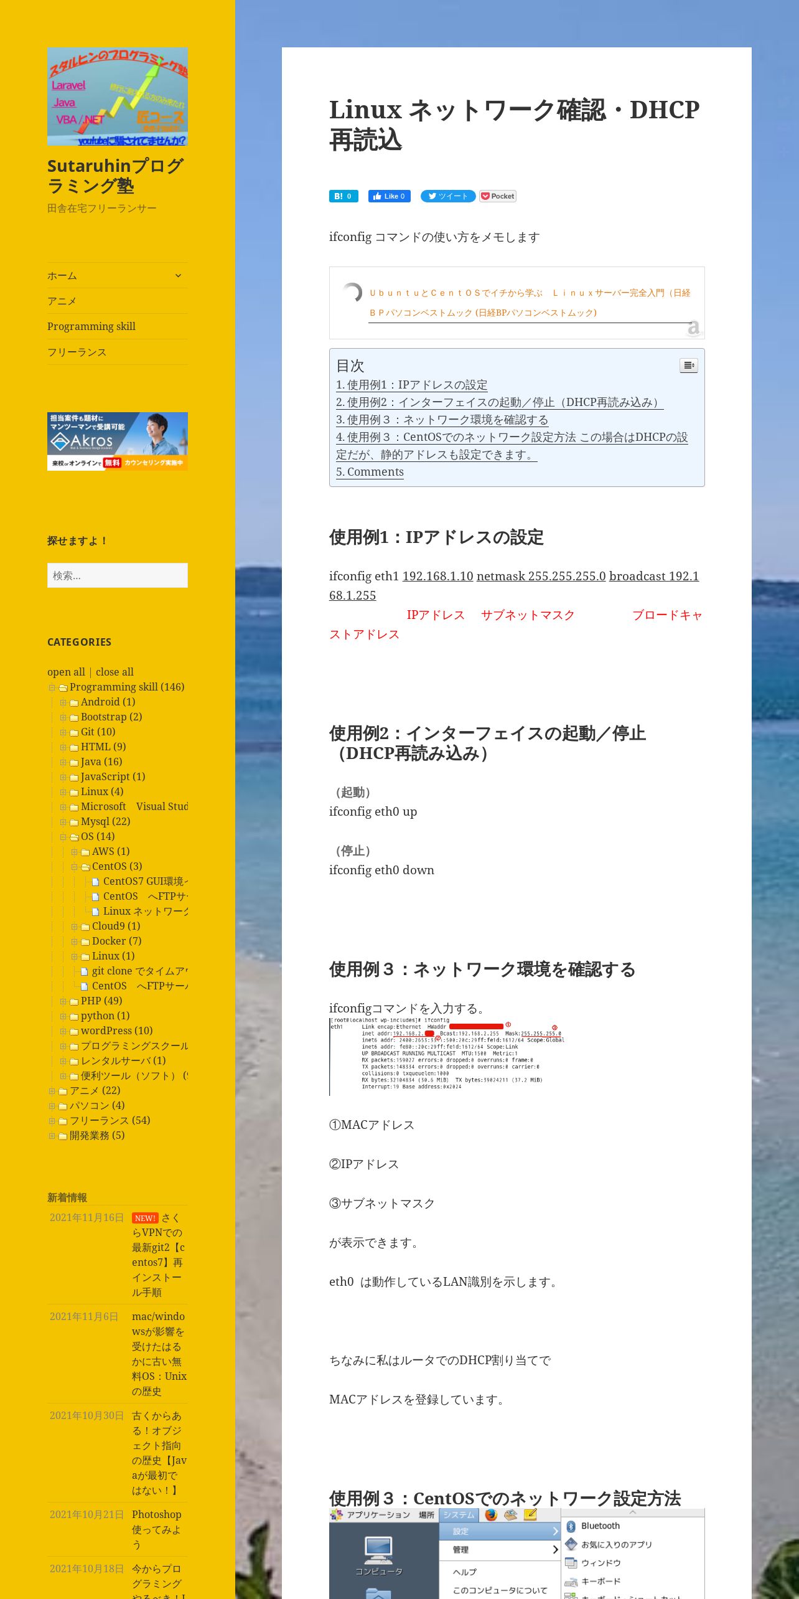Expand the HTML category node

point(63,747)
